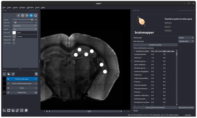Open the Window menu
This screenshot has height=118, width=197.
pyautogui.click(x=30, y=8)
